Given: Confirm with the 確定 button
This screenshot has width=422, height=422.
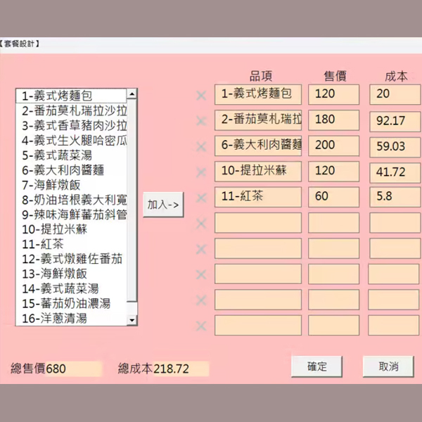Looking at the screenshot, I should point(317,366).
